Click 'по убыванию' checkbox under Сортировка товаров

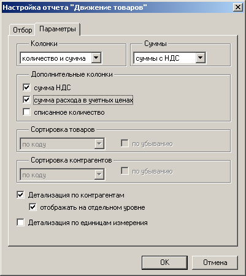pyautogui.click(x=125, y=144)
